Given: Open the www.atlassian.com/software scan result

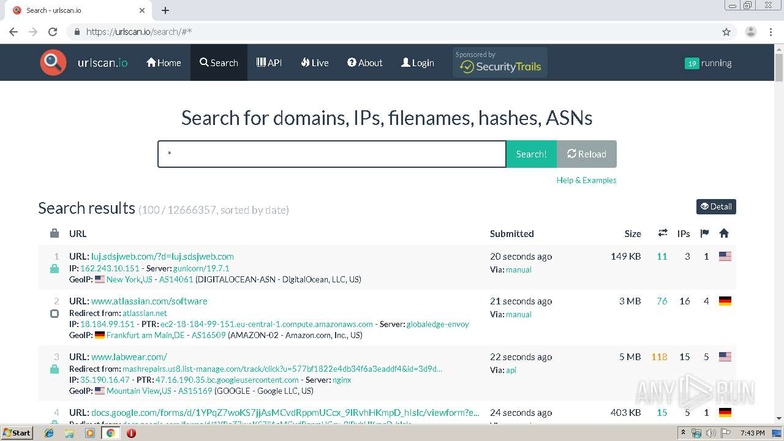Looking at the screenshot, I should tap(149, 301).
